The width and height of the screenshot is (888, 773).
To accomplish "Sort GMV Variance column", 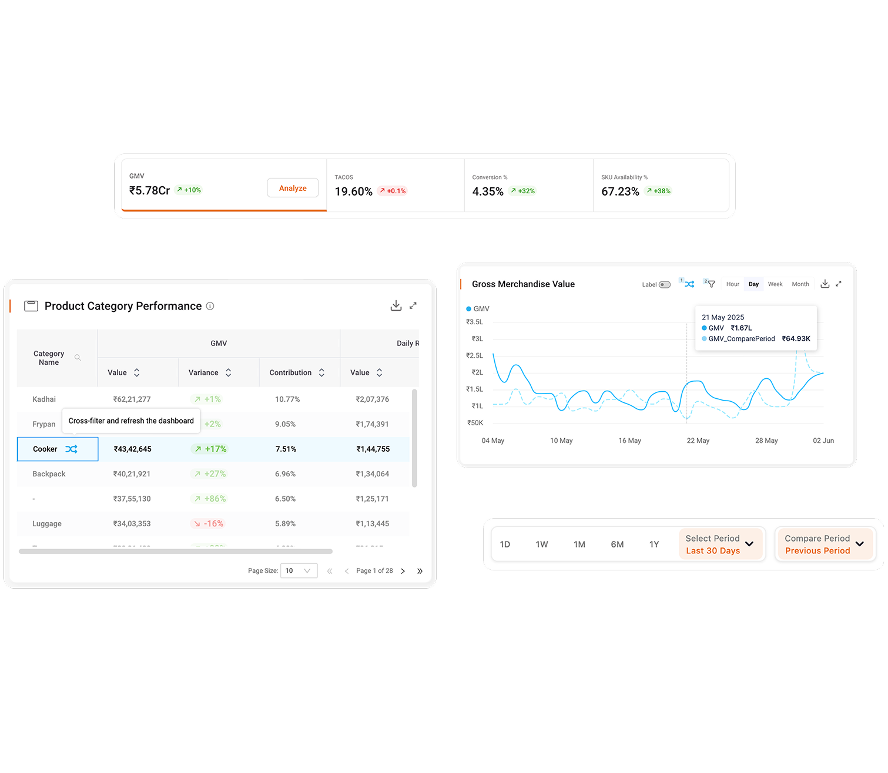I will pyautogui.click(x=229, y=372).
